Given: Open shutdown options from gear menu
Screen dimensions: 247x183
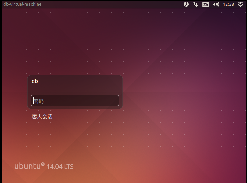Looking at the screenshot, I should click(x=241, y=4).
